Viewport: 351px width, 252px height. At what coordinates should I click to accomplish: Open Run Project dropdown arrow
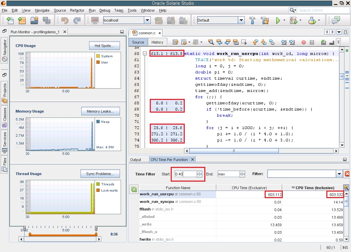[x=284, y=20]
